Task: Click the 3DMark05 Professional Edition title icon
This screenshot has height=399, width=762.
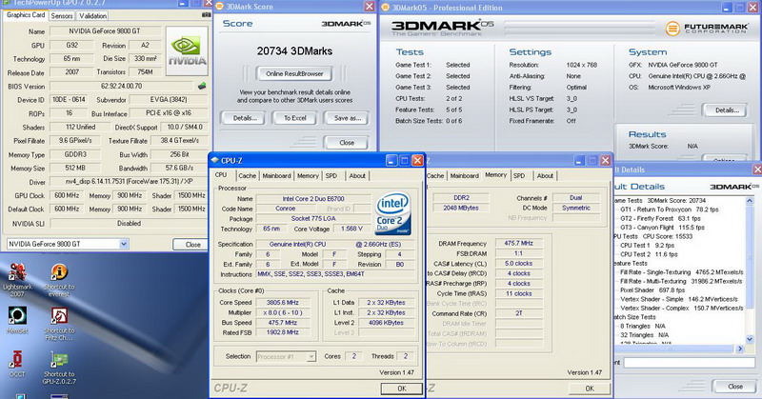Action: pyautogui.click(x=386, y=8)
